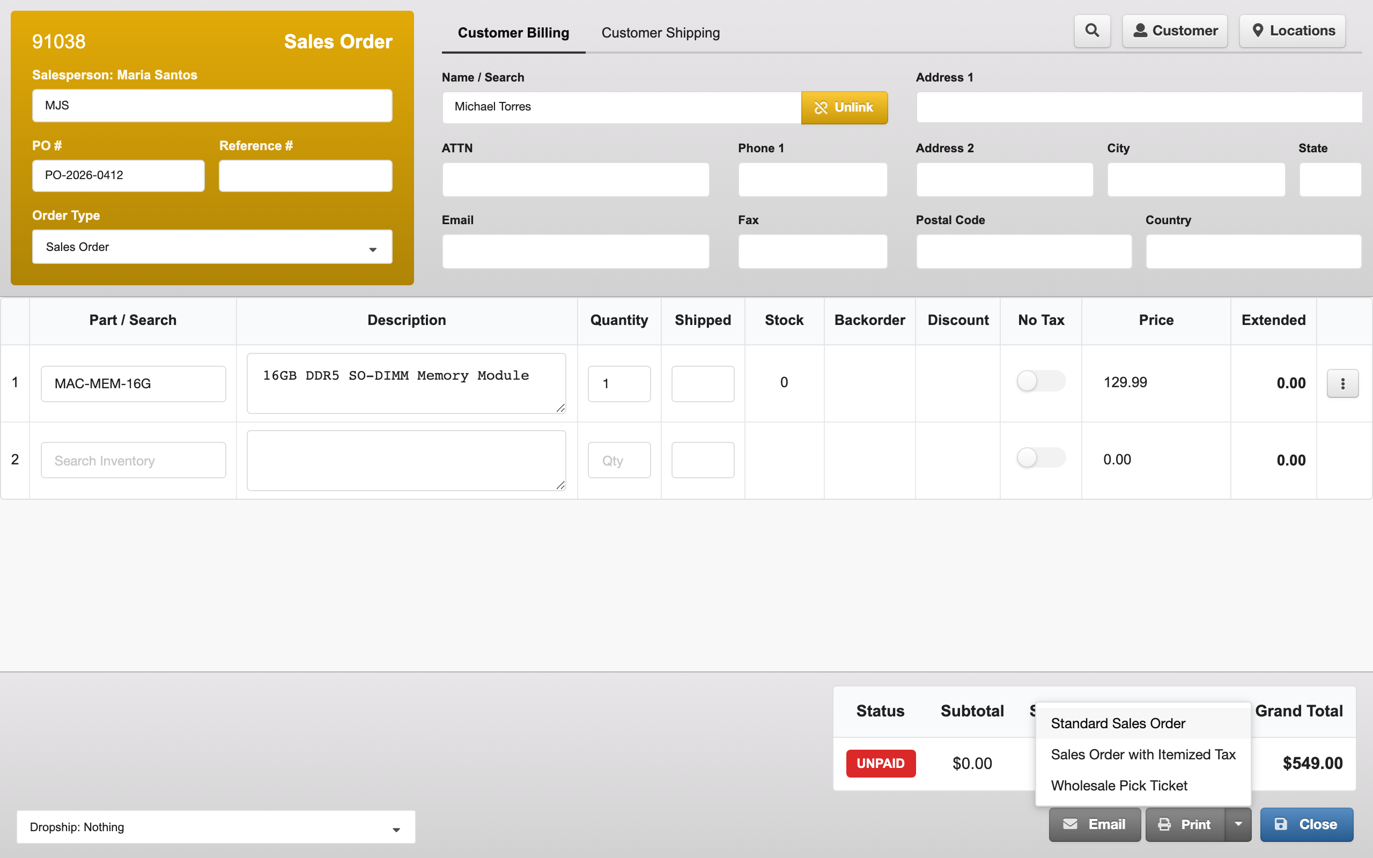Open row 1 three-dot options menu
This screenshot has width=1373, height=858.
click(1342, 383)
